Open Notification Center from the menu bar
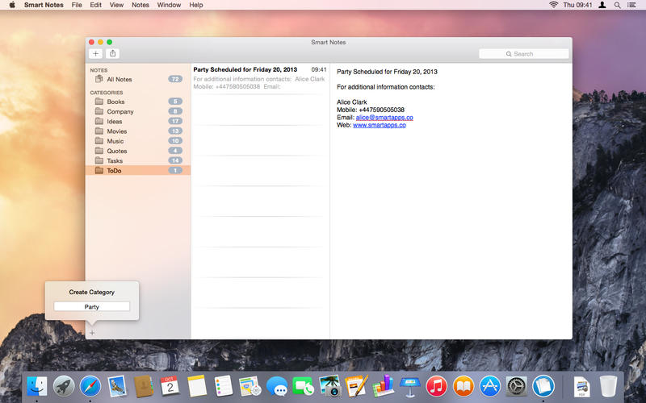 pos(631,5)
